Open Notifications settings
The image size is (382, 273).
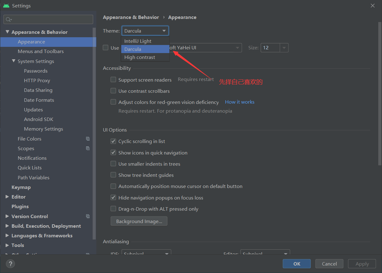(32, 158)
